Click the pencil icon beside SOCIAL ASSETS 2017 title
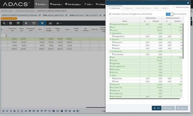The image size is (193, 116). pos(67,15)
